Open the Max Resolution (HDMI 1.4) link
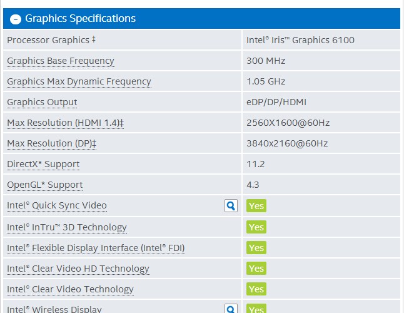The width and height of the screenshot is (404, 313). pyautogui.click(x=65, y=123)
